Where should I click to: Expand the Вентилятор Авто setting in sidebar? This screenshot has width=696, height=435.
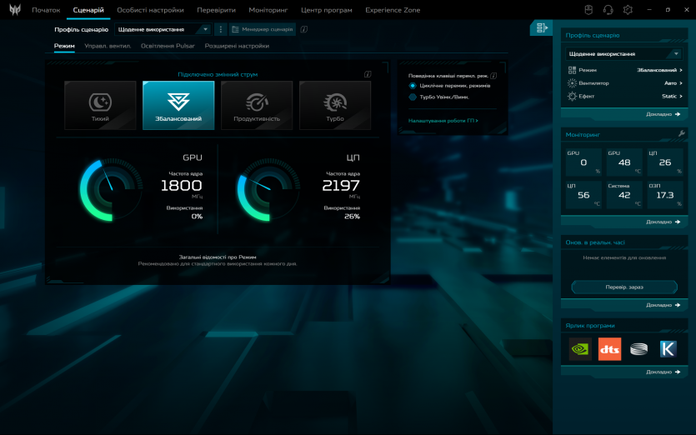pyautogui.click(x=625, y=83)
